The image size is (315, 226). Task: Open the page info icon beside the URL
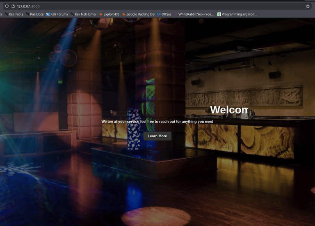(13, 6)
